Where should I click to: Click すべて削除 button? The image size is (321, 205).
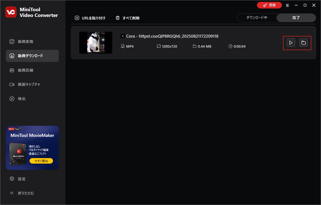pos(127,18)
